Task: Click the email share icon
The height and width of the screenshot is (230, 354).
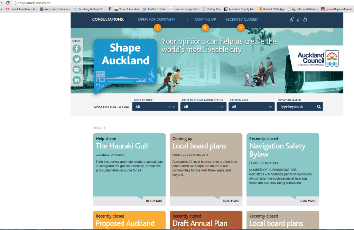Action: point(76,70)
